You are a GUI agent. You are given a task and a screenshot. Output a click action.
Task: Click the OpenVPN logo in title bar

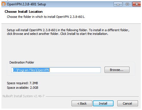pos(4,4)
